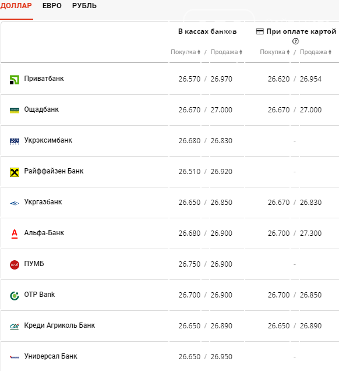Viewport: 339px width, 372px height.
Task: Click the Приватбанк logo icon
Action: 14,80
